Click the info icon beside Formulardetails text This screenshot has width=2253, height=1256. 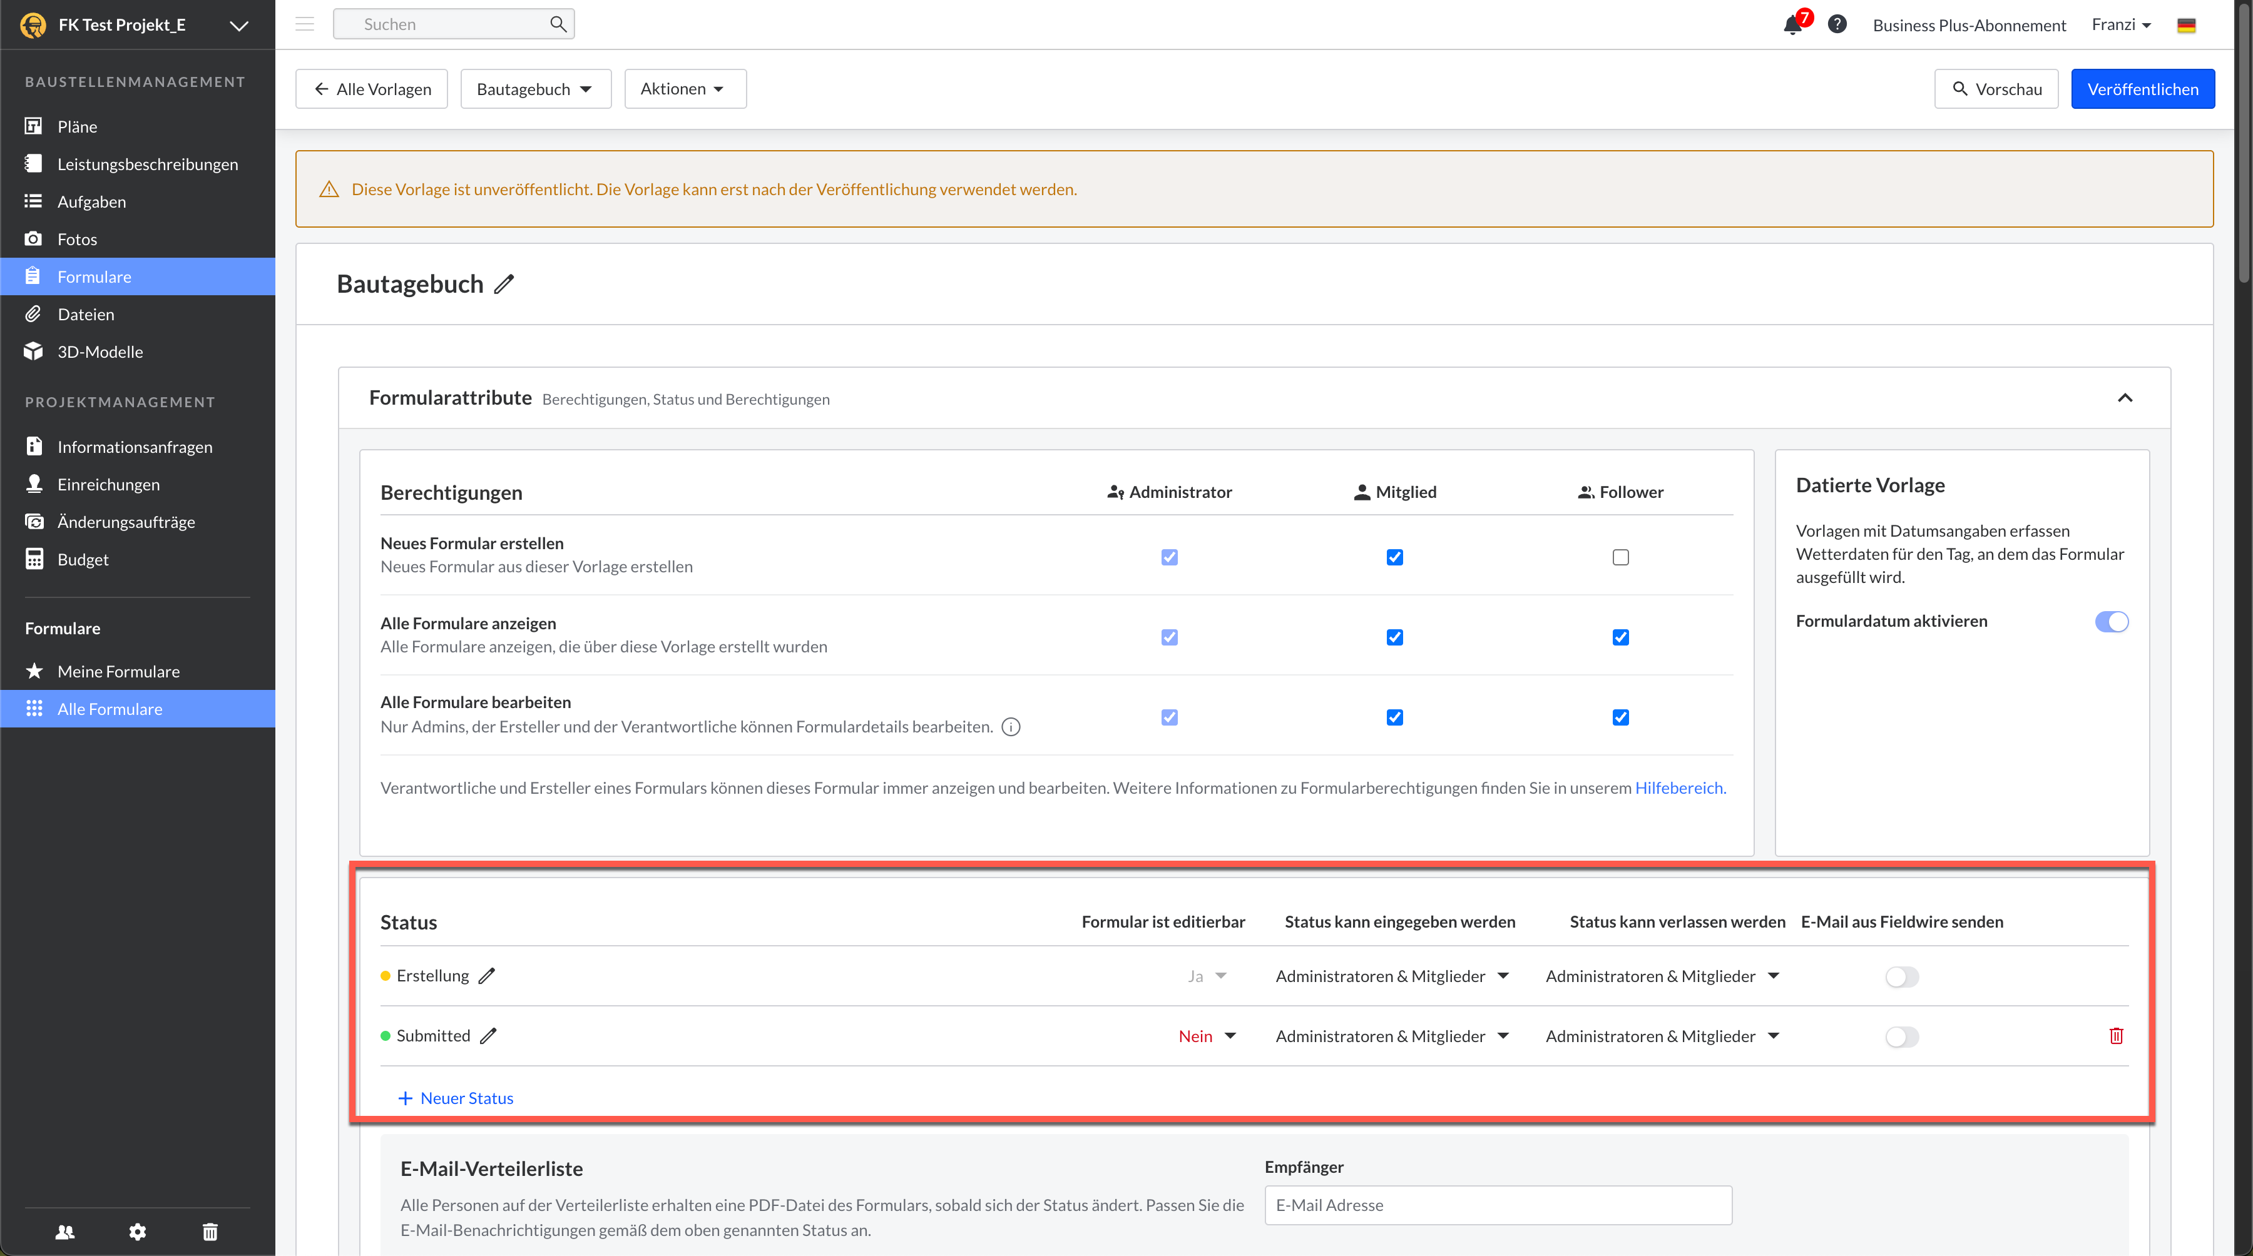pyautogui.click(x=1011, y=726)
